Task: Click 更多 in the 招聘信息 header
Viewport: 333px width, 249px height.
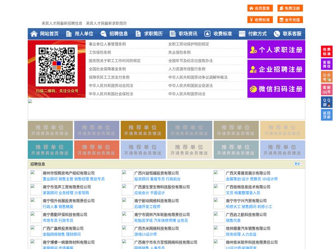Action: [x=298, y=164]
